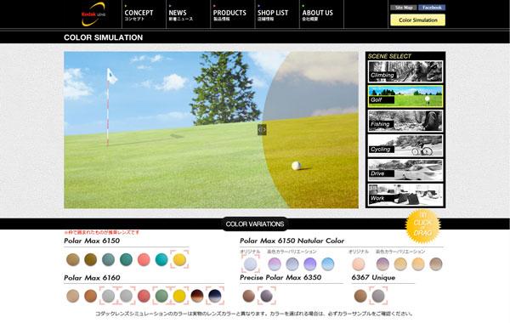Select the Cycling scene thumbnail

(405, 145)
